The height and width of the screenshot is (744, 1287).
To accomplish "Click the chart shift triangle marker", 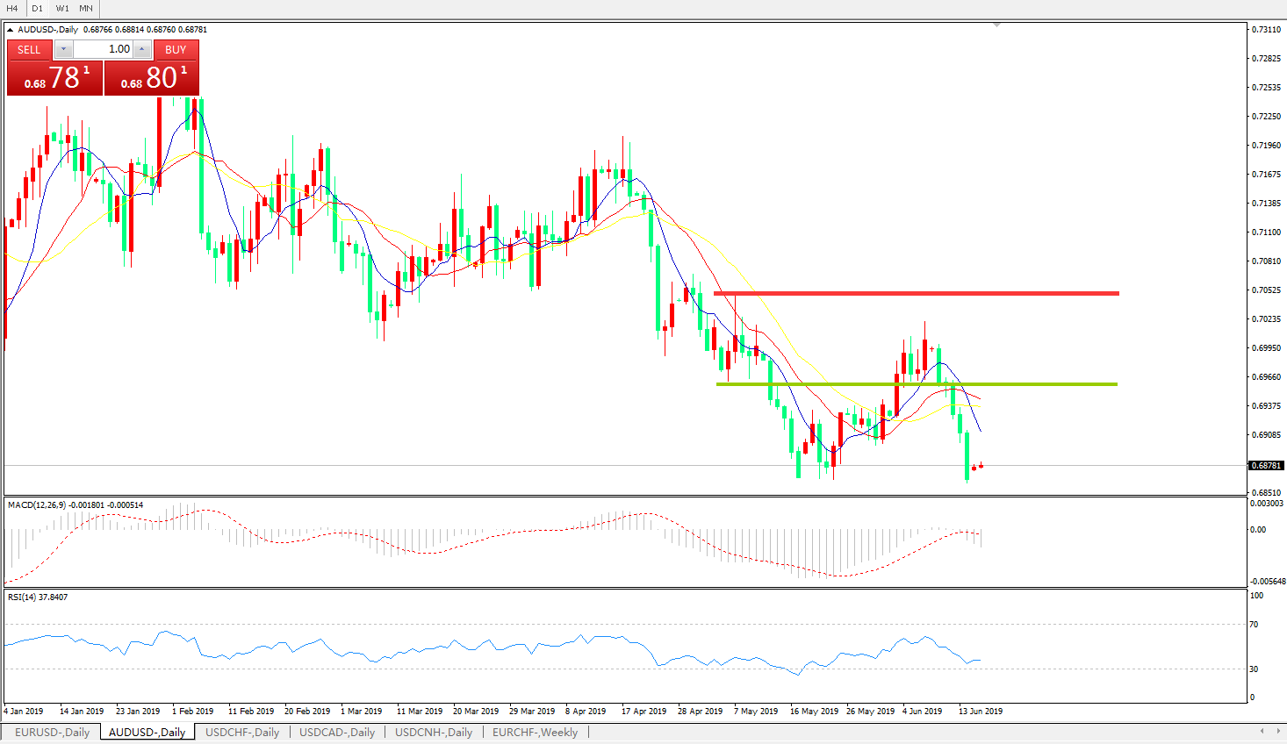I will click(996, 25).
